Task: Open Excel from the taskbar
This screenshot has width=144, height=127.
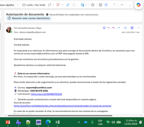Action: pos(58,122)
